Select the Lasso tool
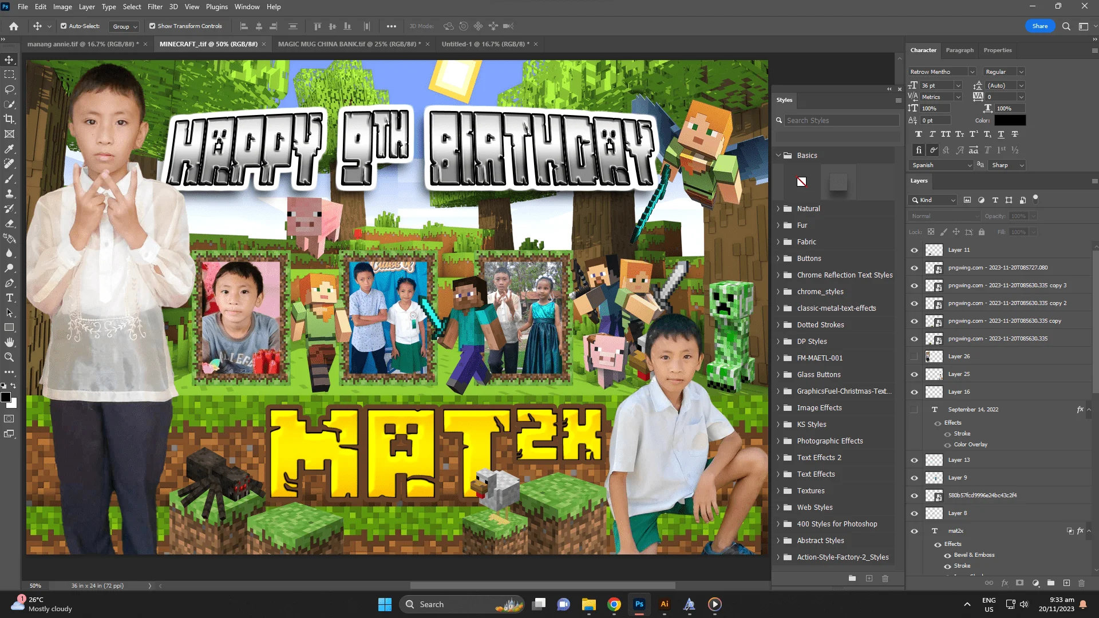The width and height of the screenshot is (1099, 618). 9,89
